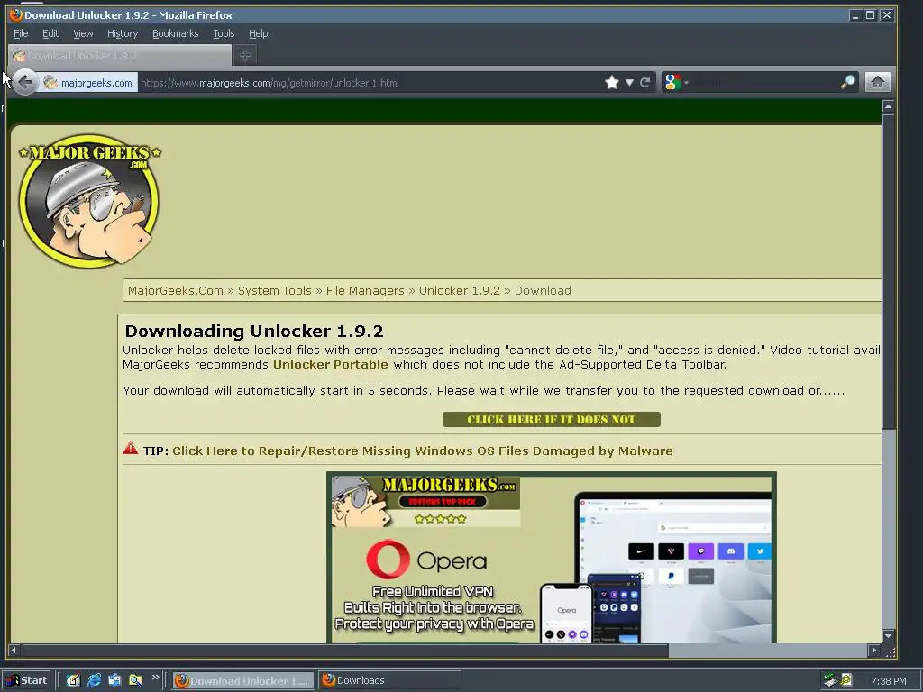The height and width of the screenshot is (692, 923).
Task: Open the Repair/Restore Missing Windows OS Files tip
Action: (422, 451)
